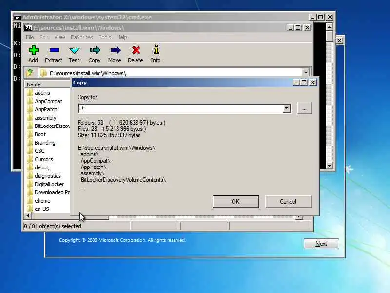Screen dimensions: 390x293
Task: Click the left arrow on the file list scrollbar
Action: coord(28,215)
